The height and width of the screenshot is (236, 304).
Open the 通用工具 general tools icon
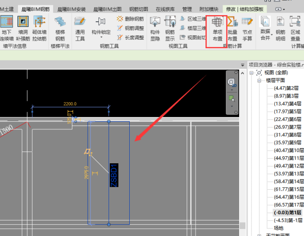(x=80, y=29)
